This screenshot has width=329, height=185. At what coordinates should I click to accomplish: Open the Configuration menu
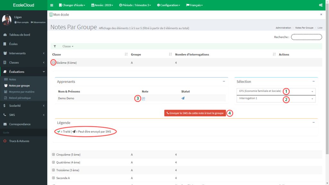tap(169, 5)
